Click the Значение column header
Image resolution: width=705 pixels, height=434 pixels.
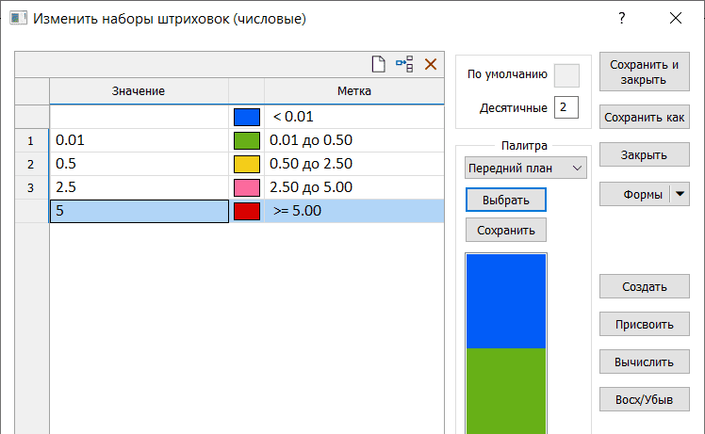coord(139,91)
